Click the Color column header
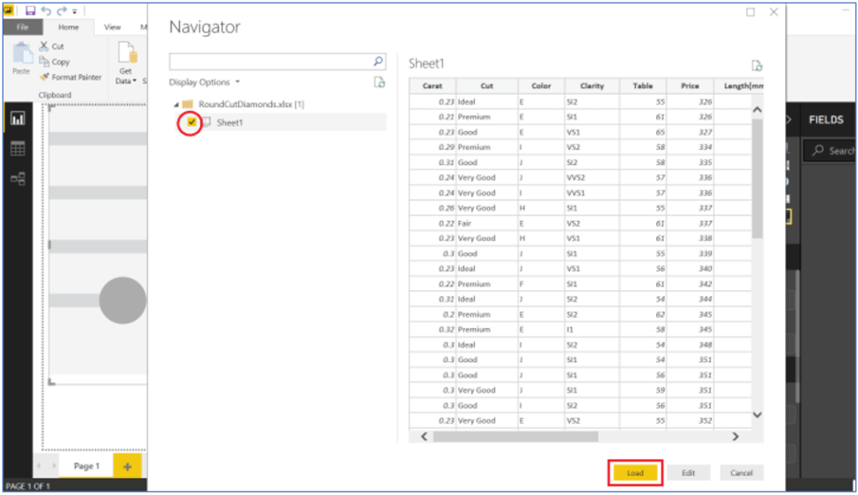Image resolution: width=858 pixels, height=495 pixels. point(541,86)
